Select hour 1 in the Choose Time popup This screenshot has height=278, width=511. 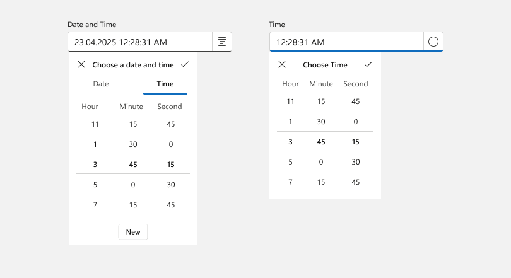pos(291,122)
